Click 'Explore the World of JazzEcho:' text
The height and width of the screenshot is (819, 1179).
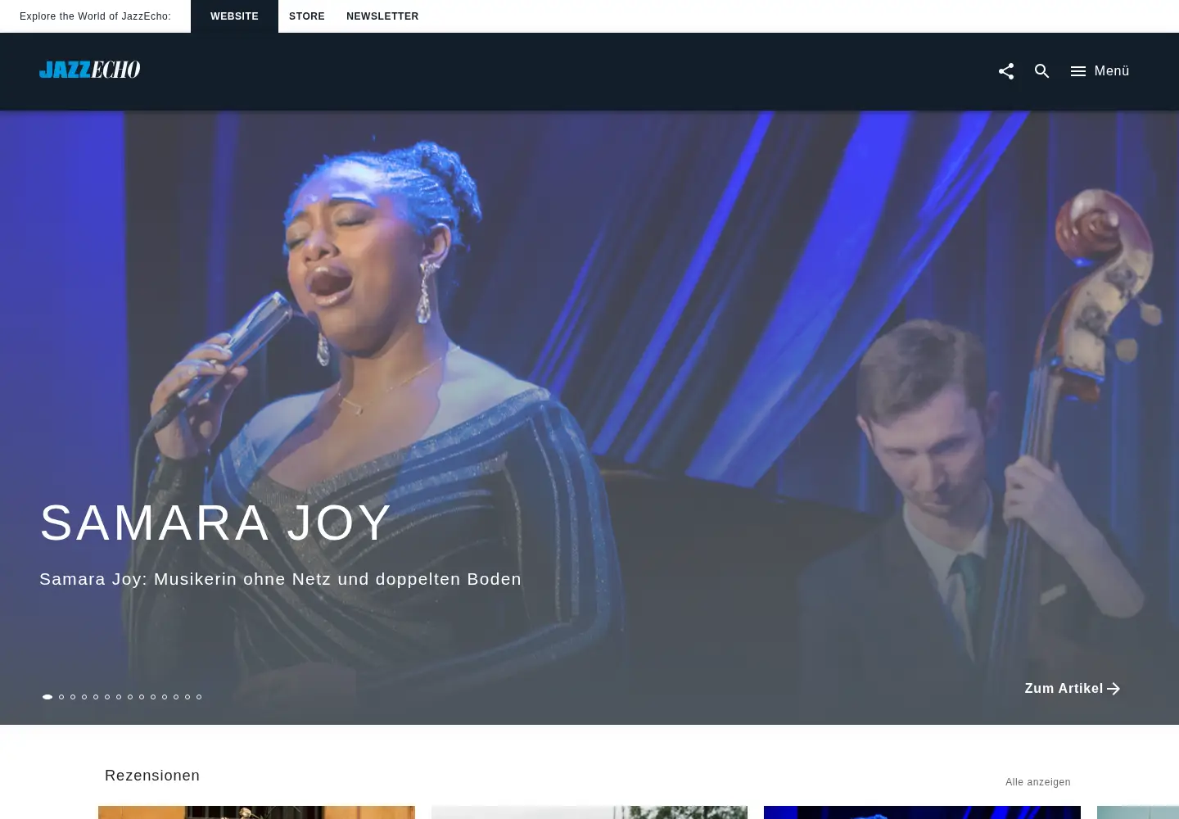pos(95,16)
